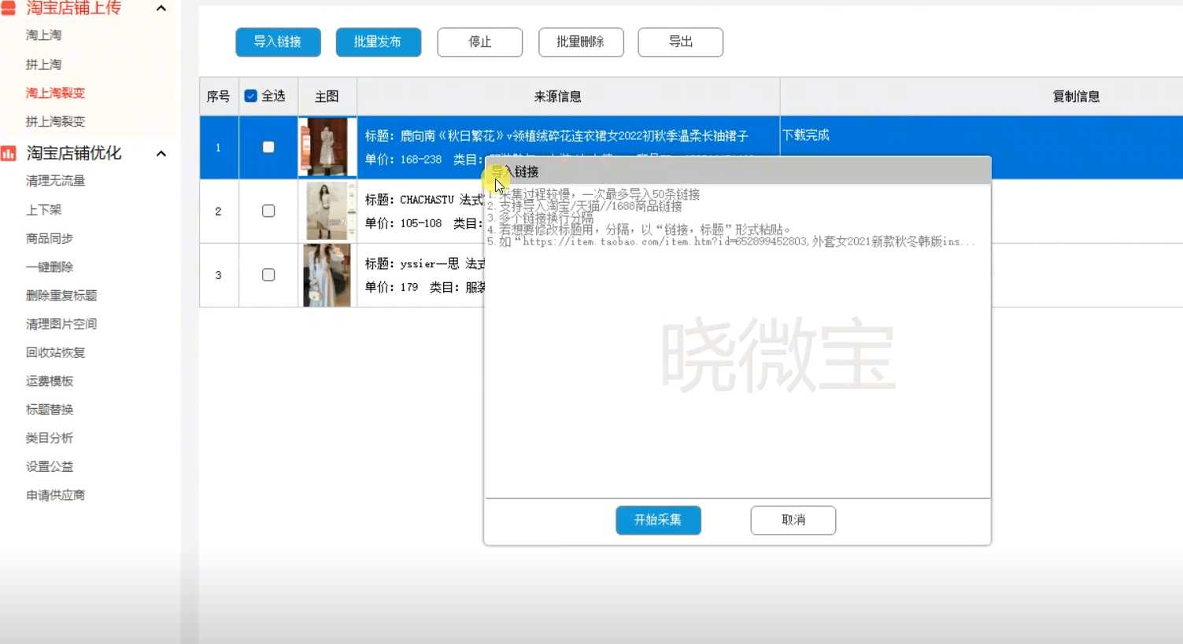Screen dimensions: 1183x644
Task: Click the 单价: 168-238 price text
Action: (x=403, y=160)
